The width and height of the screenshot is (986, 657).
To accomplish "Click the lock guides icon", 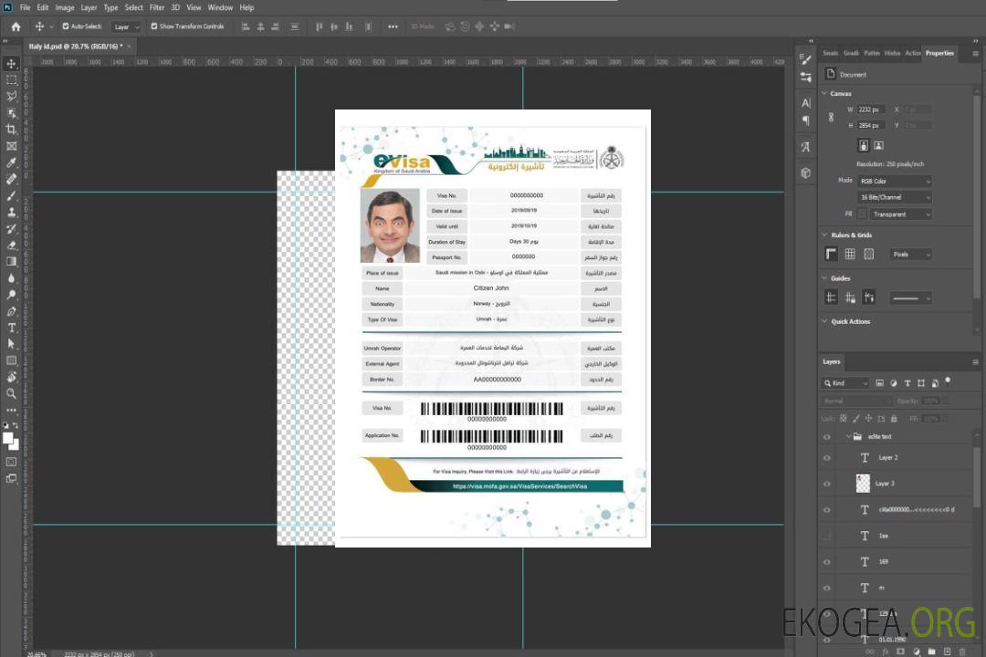I will pos(850,298).
